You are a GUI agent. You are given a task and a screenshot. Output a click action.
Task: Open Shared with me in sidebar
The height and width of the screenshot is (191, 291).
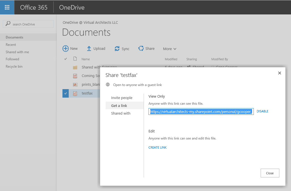pos(17,52)
